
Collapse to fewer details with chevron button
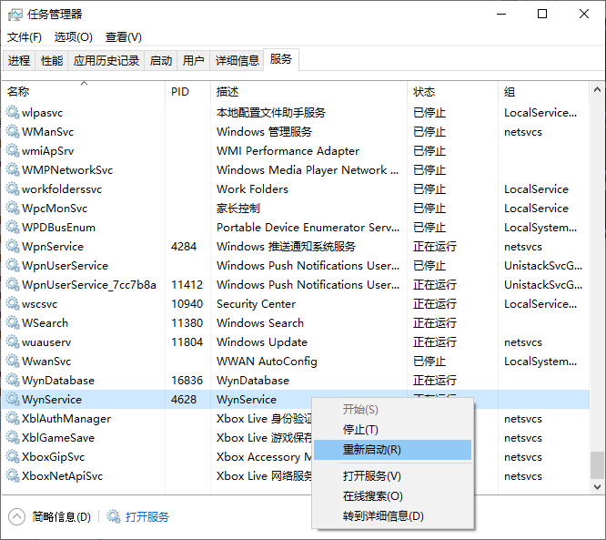[17, 517]
